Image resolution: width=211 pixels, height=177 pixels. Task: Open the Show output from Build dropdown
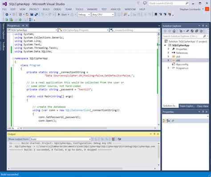[61, 139]
